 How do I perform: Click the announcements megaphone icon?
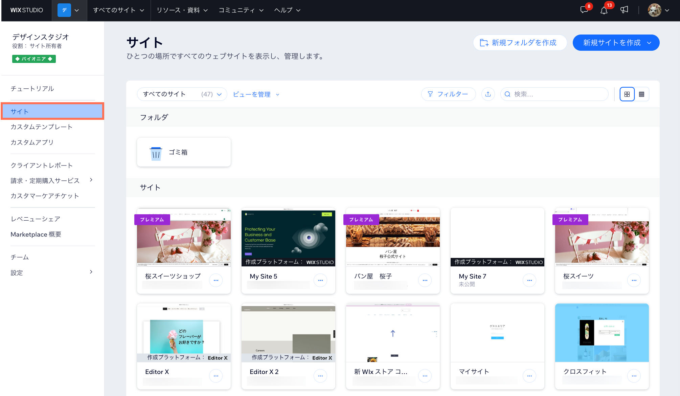[624, 10]
